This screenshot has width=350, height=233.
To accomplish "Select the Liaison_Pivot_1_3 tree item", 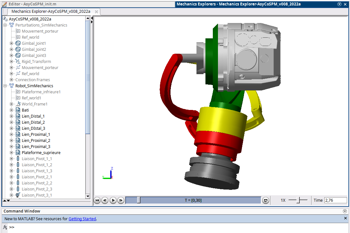I will tap(37, 171).
